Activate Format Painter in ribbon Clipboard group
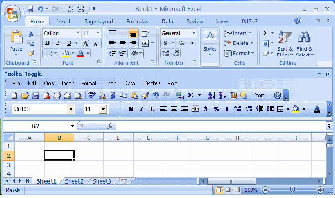This screenshot has width=335, height=198. [x=31, y=53]
